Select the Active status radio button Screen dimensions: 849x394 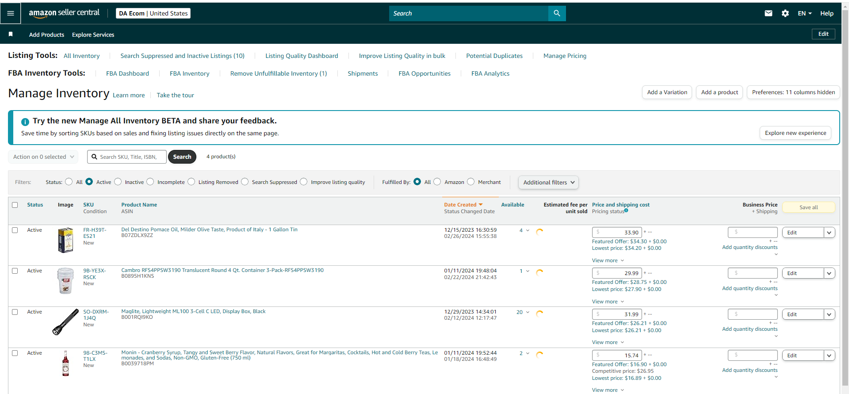point(89,182)
